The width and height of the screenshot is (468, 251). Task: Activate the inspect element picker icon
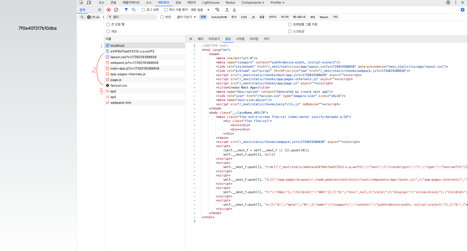click(81, 2)
